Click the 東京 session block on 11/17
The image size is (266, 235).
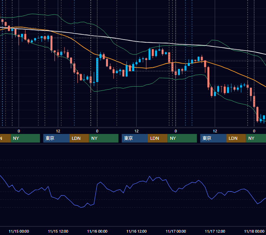(213, 138)
